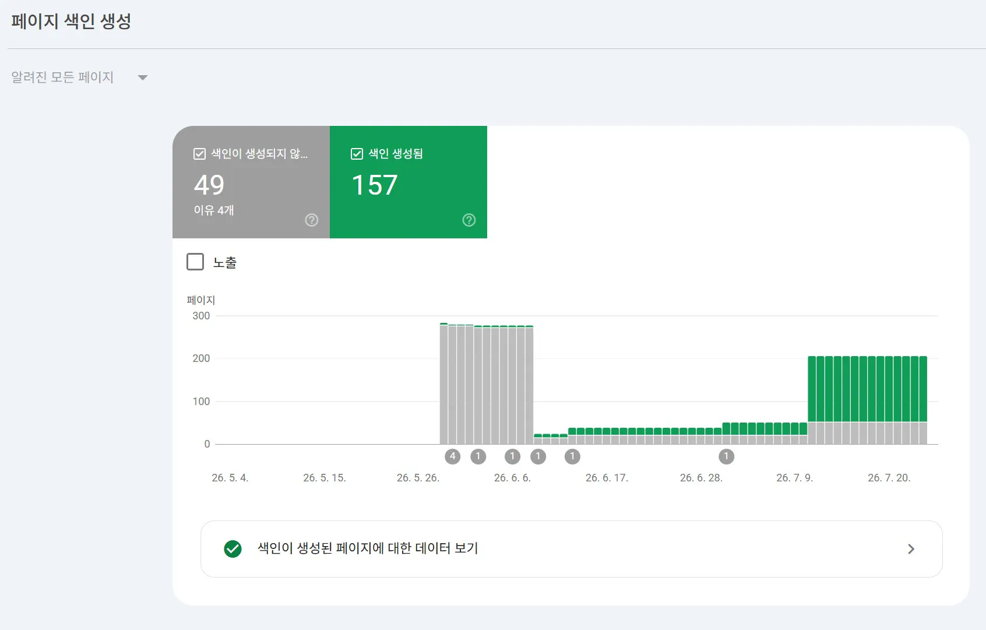Uncheck the 색인이 생성되지 않... checkbox
Viewport: 986px width, 630px height.
199,154
